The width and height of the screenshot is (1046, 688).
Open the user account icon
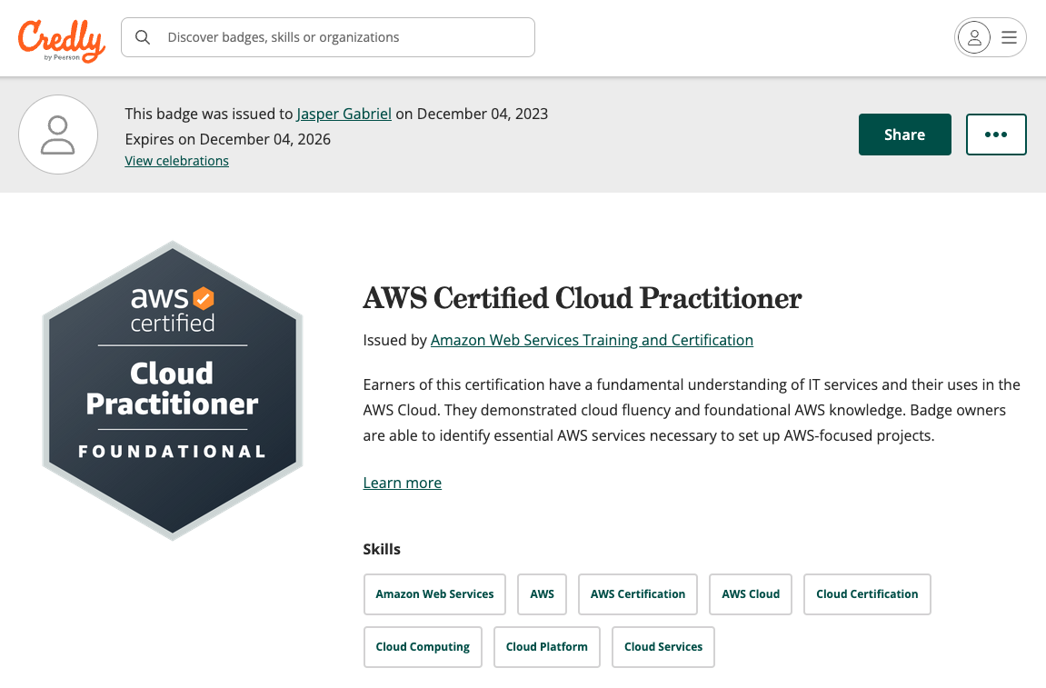pos(974,37)
